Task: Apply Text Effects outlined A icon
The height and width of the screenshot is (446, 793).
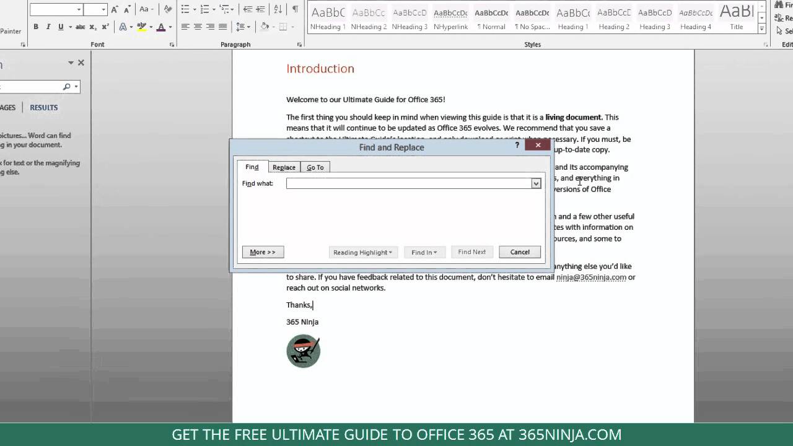Action: [x=123, y=27]
